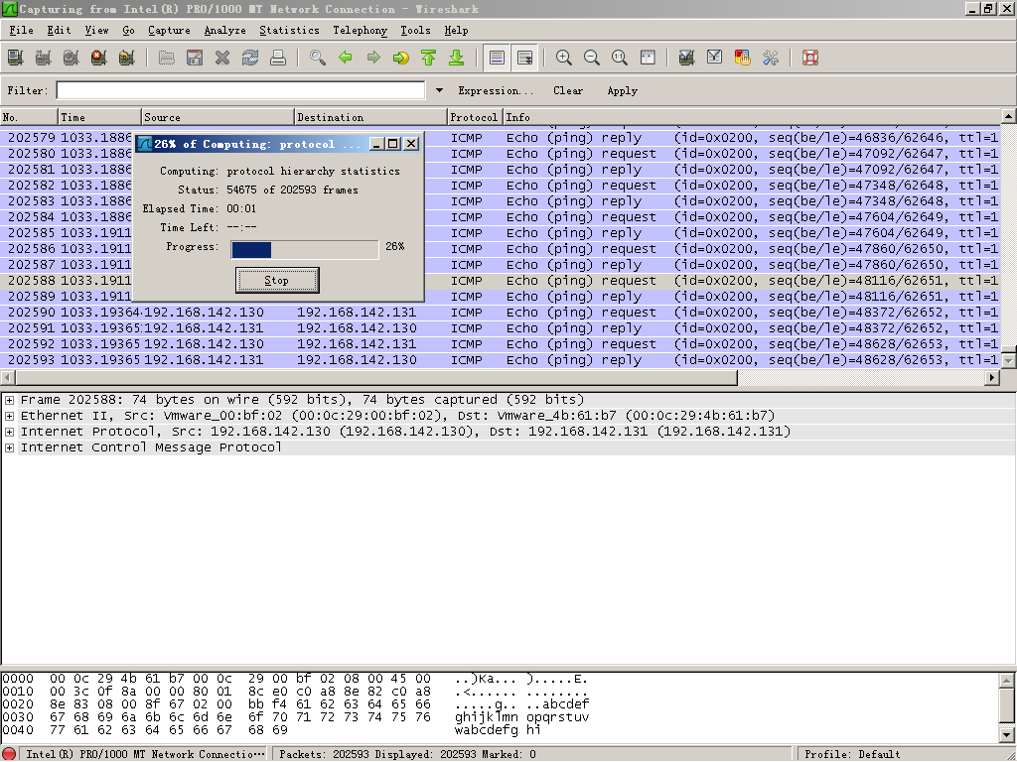Open a capture file icon
This screenshot has width=1017, height=762.
(167, 58)
